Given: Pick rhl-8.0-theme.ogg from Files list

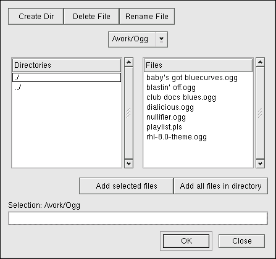Looking at the screenshot, I should [x=177, y=137].
